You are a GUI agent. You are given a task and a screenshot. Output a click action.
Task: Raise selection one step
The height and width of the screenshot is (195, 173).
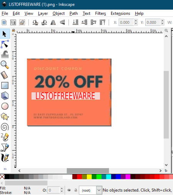pos(93,23)
